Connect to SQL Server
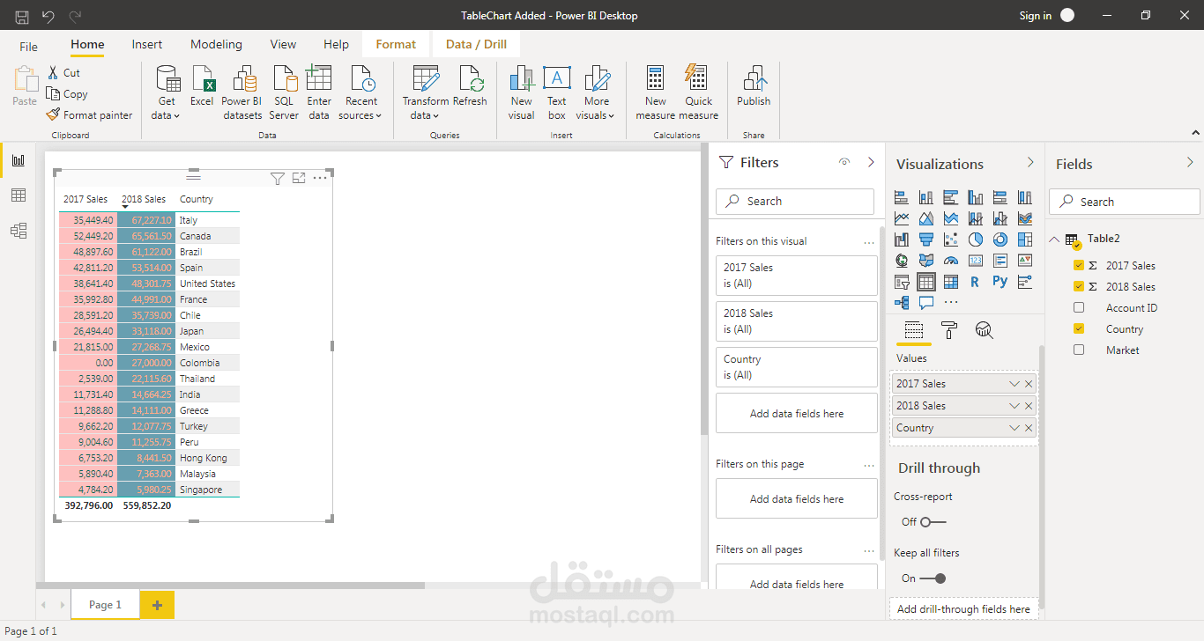The height and width of the screenshot is (641, 1204). click(x=284, y=92)
